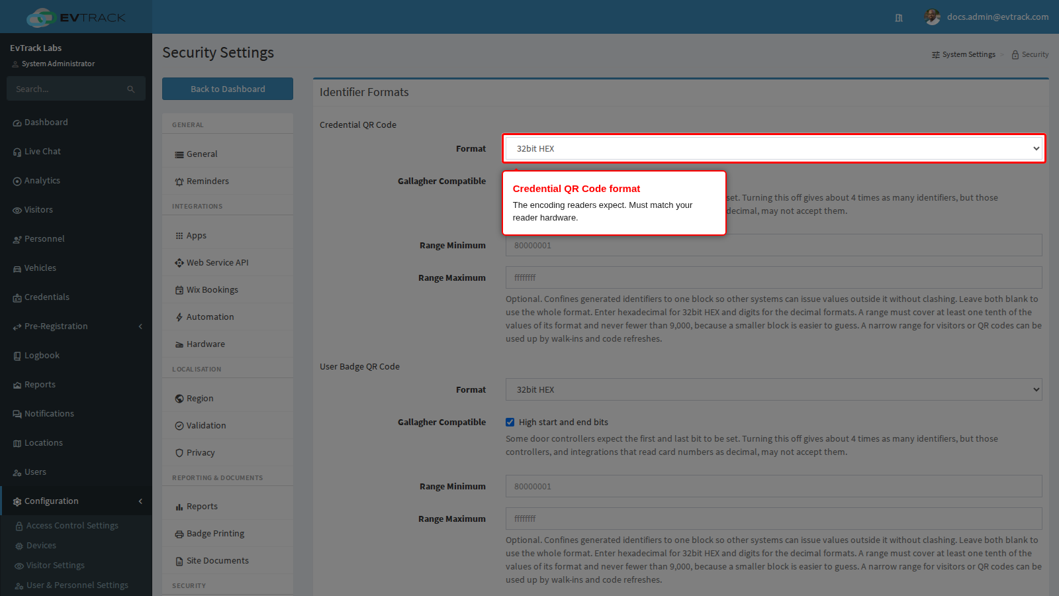
Task: Click the Credential Range Minimum field
Action: 774,245
